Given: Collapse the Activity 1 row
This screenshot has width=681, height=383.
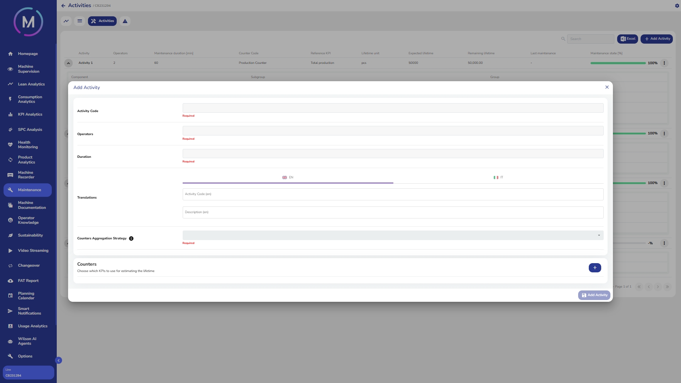Looking at the screenshot, I should click(x=68, y=63).
